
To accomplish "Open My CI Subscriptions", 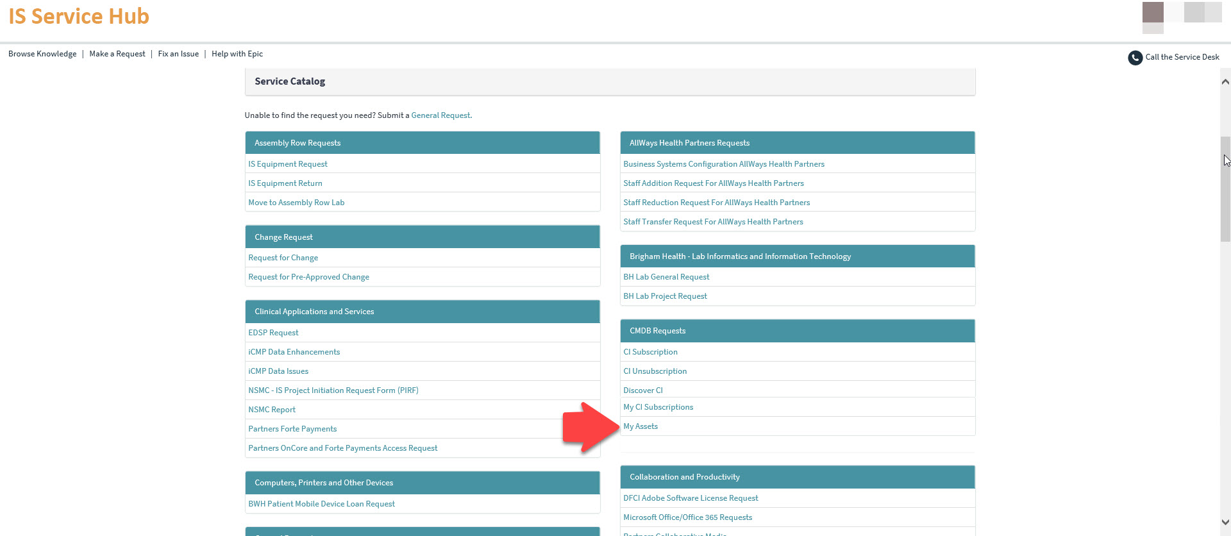I will pos(658,407).
